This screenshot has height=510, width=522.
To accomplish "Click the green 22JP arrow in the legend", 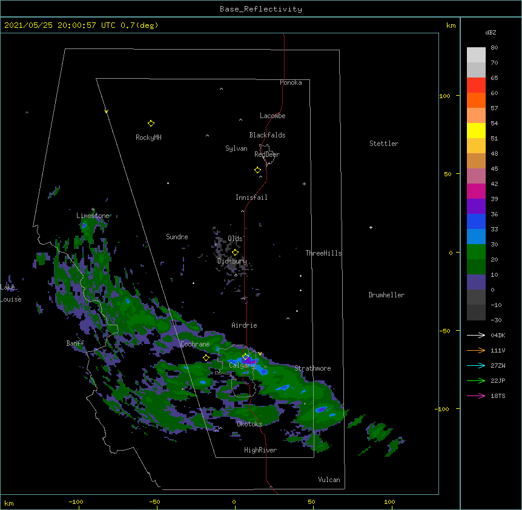I will [476, 380].
